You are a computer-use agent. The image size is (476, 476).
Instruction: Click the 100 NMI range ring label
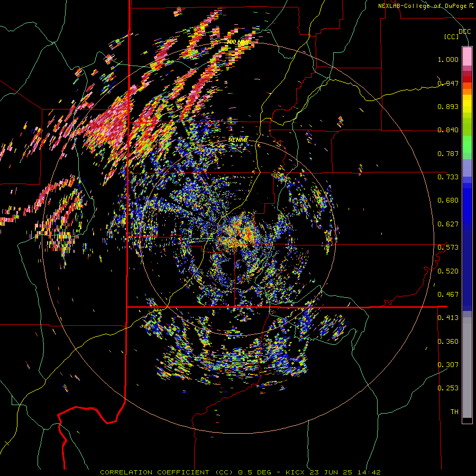[237, 42]
